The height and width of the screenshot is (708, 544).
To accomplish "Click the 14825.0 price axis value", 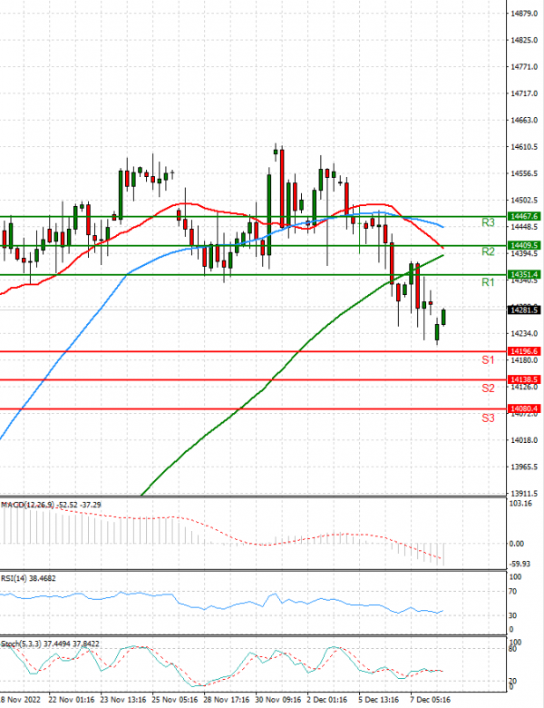I will [x=524, y=40].
